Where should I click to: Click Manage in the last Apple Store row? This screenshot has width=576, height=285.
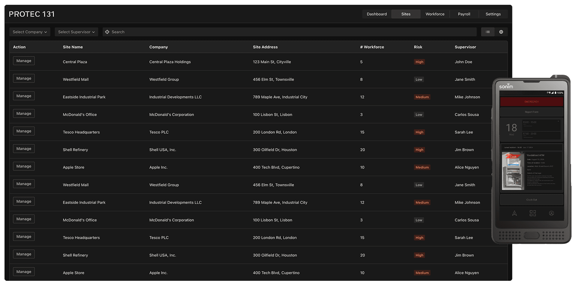pyautogui.click(x=24, y=272)
